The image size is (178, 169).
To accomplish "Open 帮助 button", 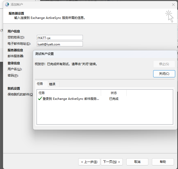I will point(163,162).
